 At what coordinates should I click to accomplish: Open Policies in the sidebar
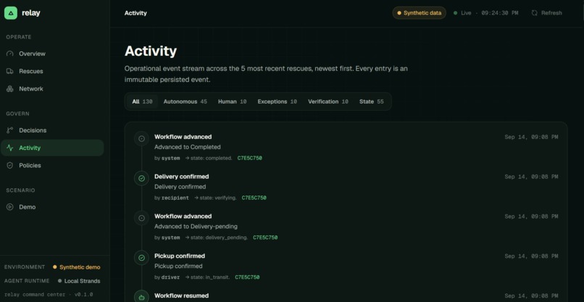(x=52, y=165)
